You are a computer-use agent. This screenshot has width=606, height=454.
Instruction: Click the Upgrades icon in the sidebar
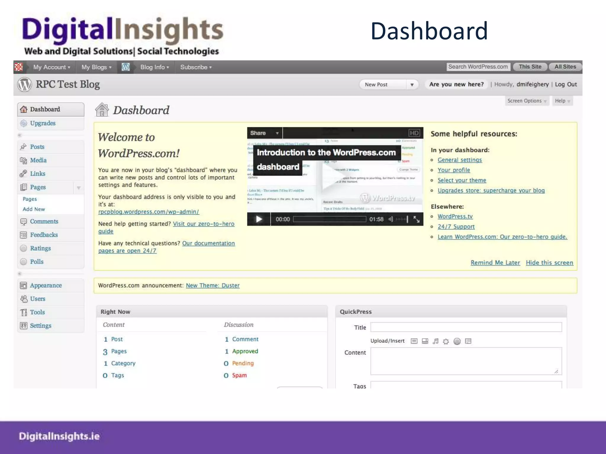(24, 123)
